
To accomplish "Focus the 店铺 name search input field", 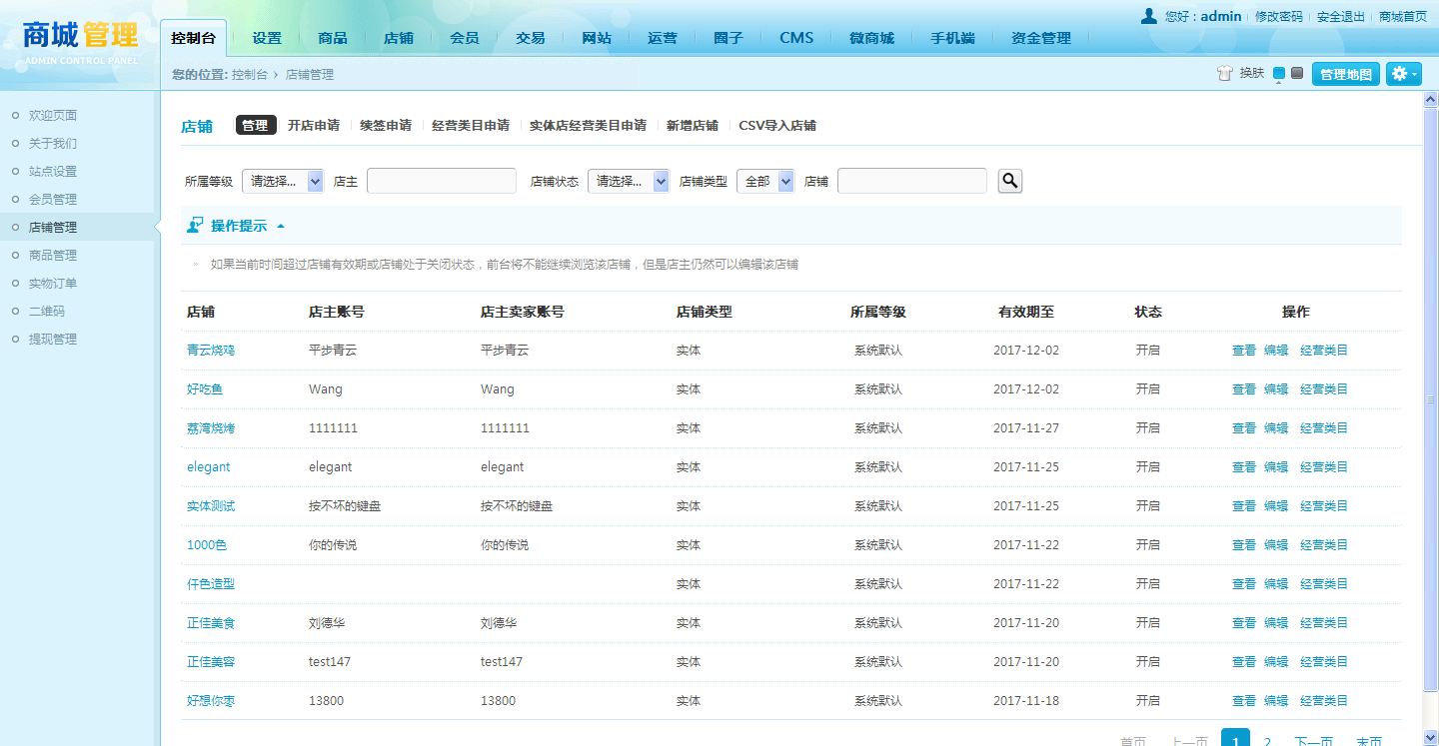I will pos(912,181).
